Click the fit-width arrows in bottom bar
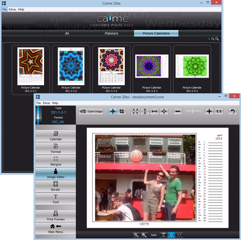Image resolution: width=241 pixels, height=240 pixels. (179, 235)
